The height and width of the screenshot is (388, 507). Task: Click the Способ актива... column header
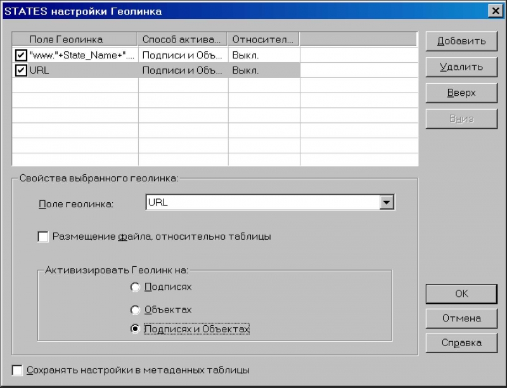pyautogui.click(x=183, y=39)
